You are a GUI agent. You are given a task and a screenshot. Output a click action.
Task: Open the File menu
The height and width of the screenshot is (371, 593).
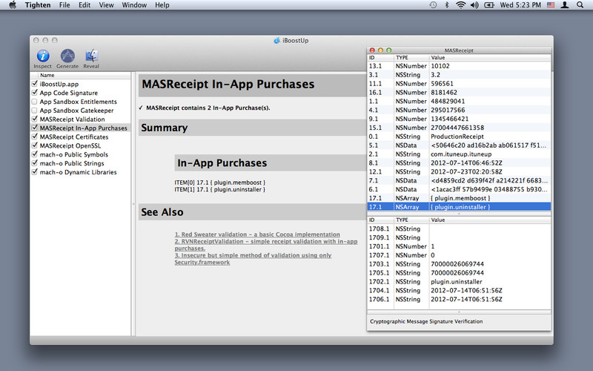click(64, 5)
